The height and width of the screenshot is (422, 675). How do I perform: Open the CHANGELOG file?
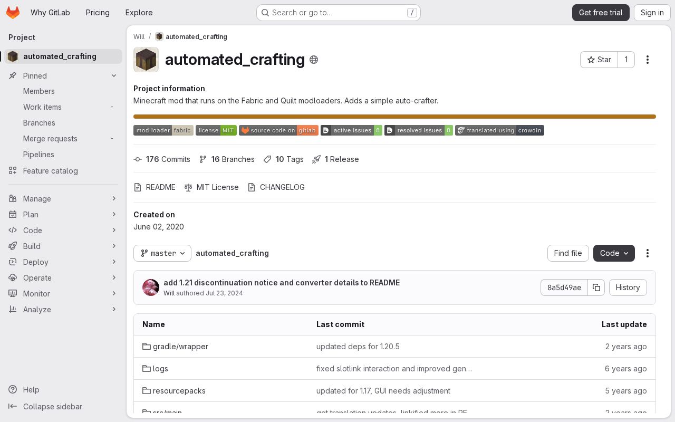276,187
